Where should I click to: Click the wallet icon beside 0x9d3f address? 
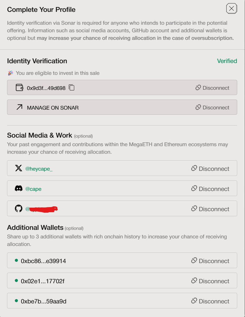(x=20, y=88)
